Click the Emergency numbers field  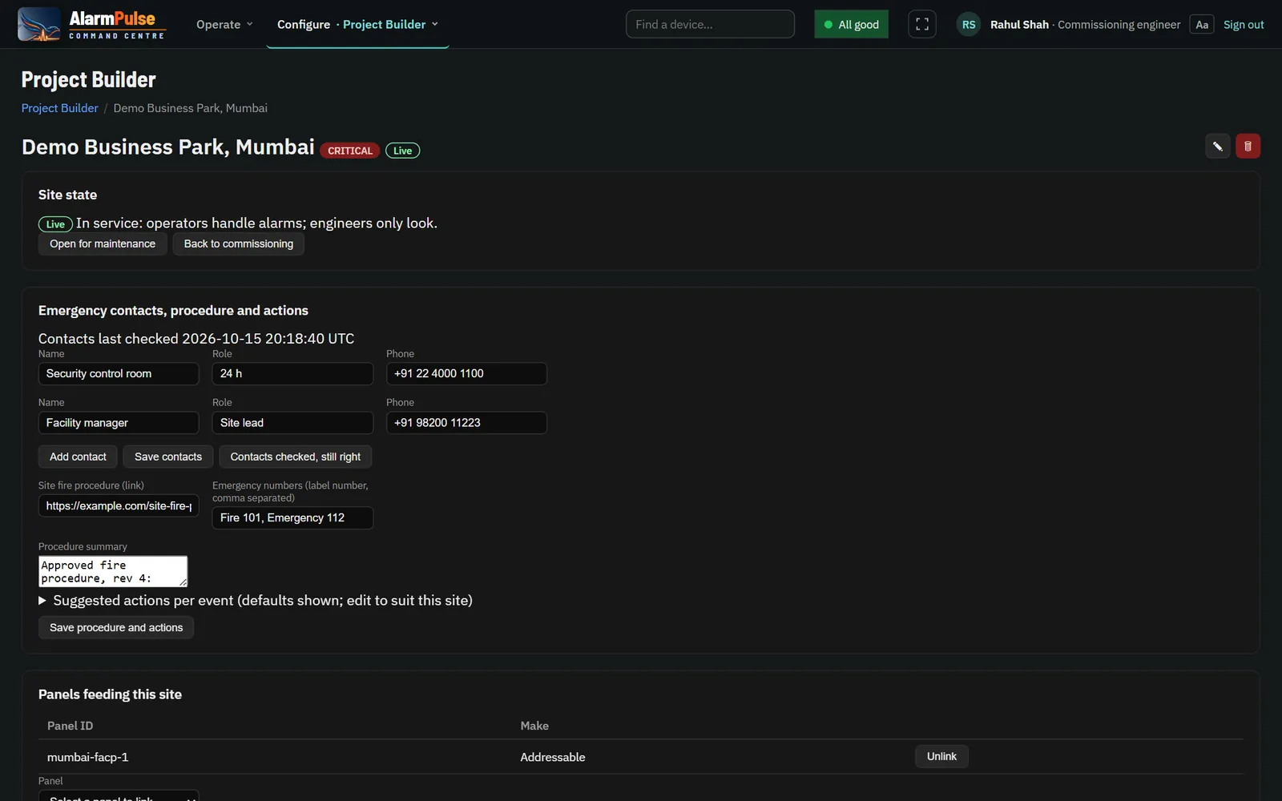pyautogui.click(x=292, y=517)
